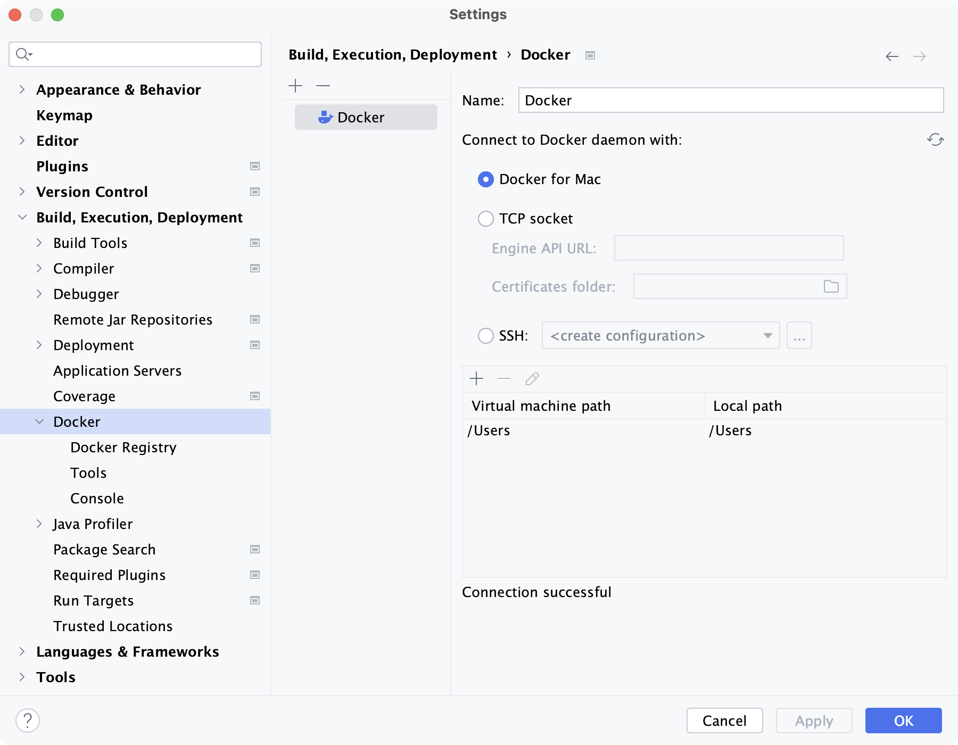Enable the TCP socket connection option
The image size is (958, 745).
(485, 219)
